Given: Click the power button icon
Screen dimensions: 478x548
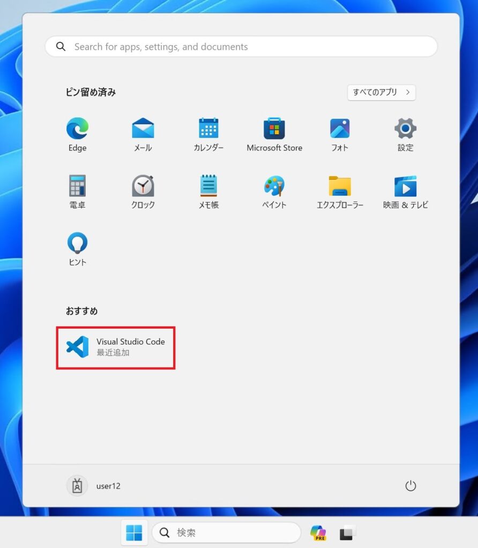Looking at the screenshot, I should tap(410, 486).
